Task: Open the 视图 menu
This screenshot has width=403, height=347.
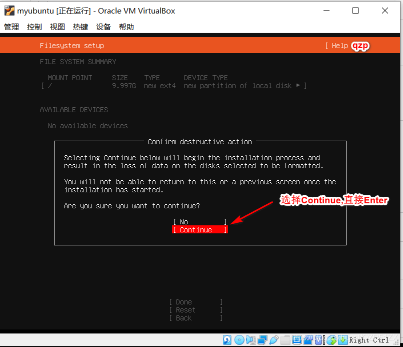Action: pos(57,27)
